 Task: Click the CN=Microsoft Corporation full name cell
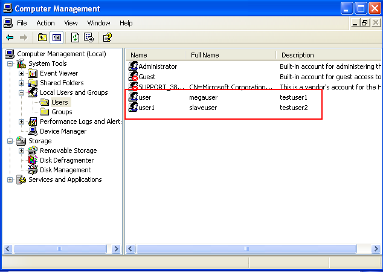[231, 87]
